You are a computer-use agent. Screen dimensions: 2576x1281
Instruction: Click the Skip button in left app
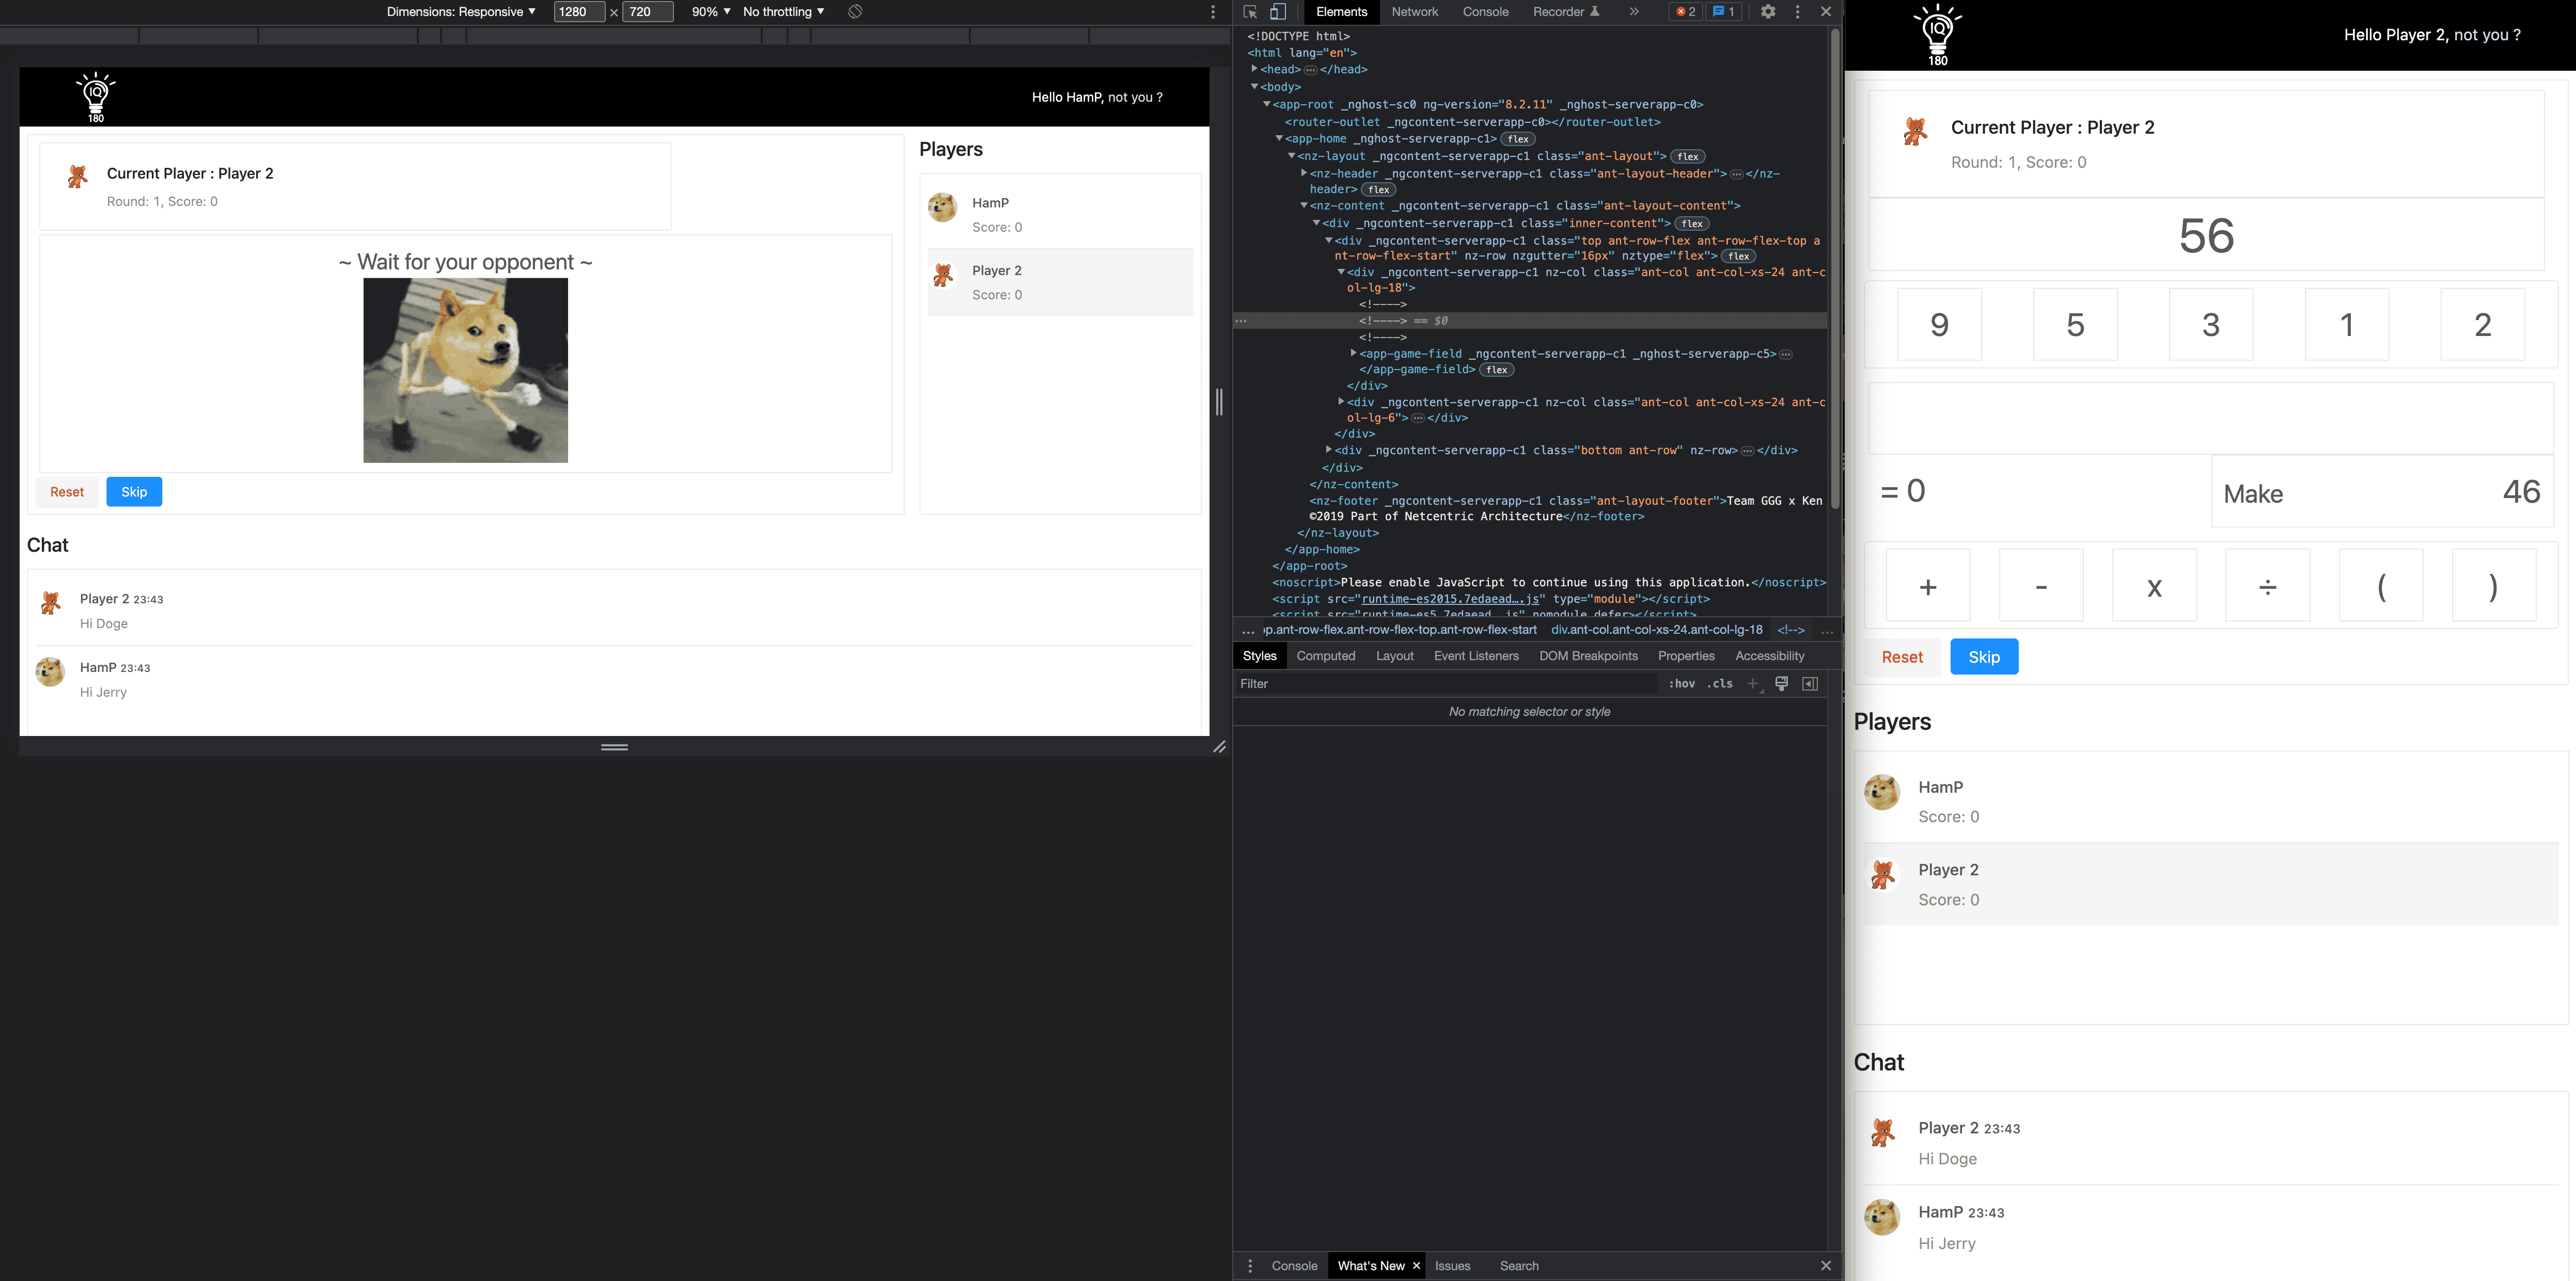[x=134, y=492]
